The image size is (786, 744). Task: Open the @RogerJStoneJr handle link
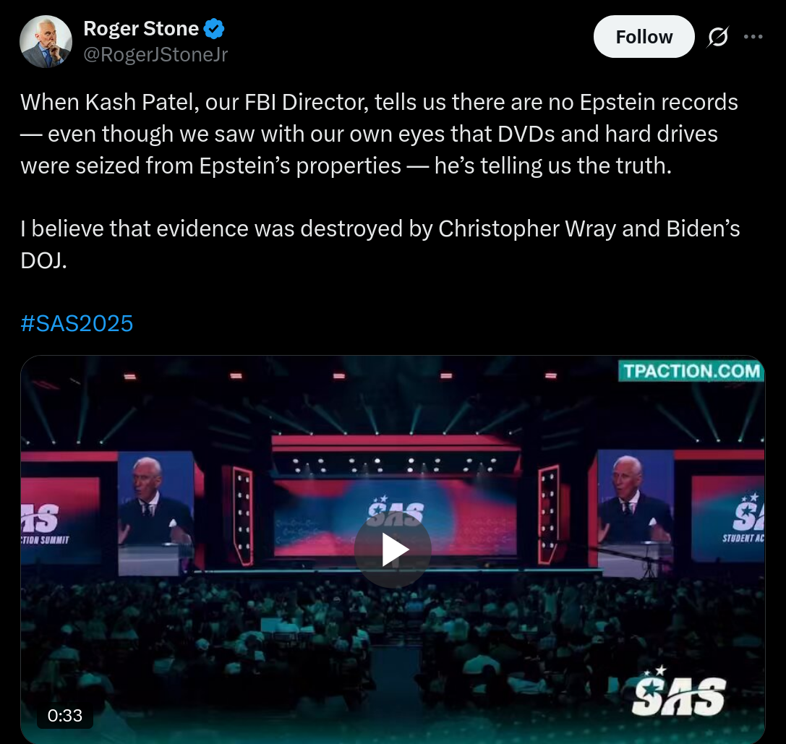[155, 55]
